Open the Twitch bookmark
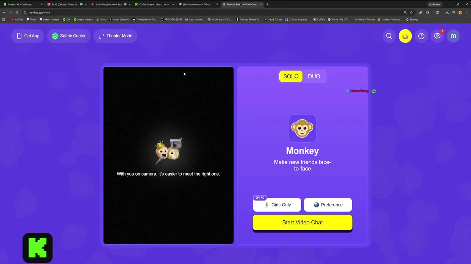Viewport: 471px width, 264px height. (x=31, y=19)
